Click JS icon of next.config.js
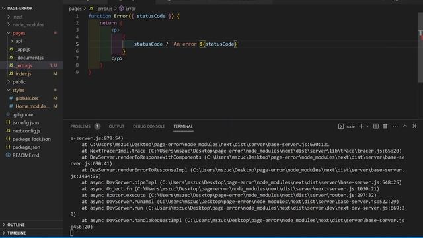423x238 pixels. pos(8,130)
